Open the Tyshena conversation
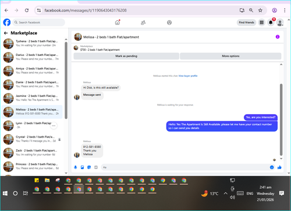The width and height of the screenshot is (291, 211). (33, 44)
